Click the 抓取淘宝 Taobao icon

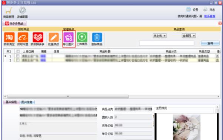9,38
